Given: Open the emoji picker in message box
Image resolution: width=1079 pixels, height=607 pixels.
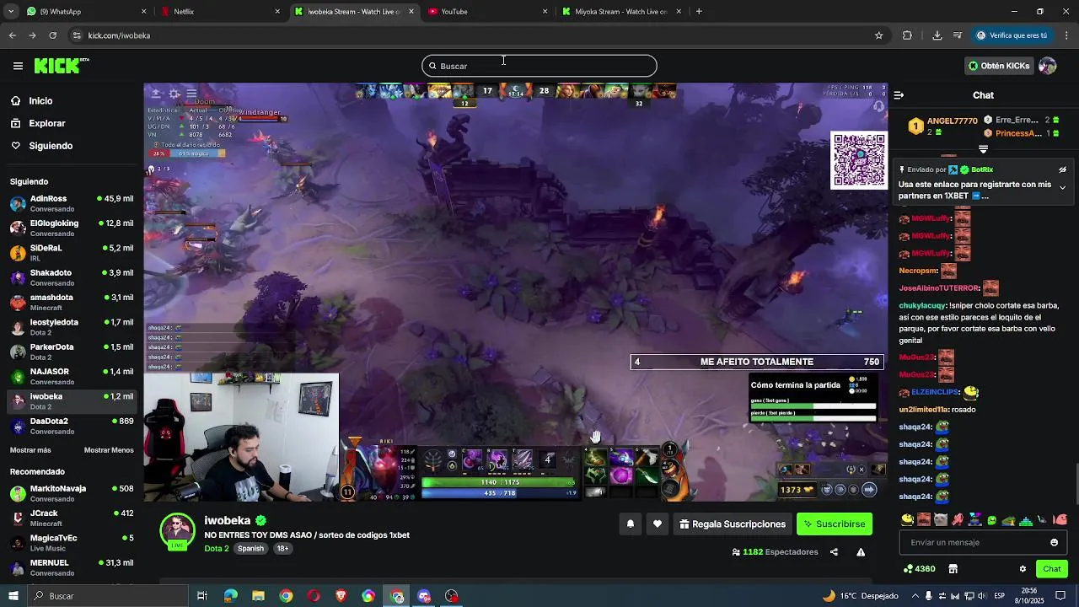Looking at the screenshot, I should pyautogui.click(x=1054, y=542).
